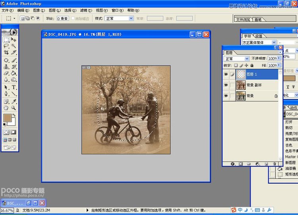The width and height of the screenshot is (298, 215).
Task: Open marquee tool preset picker arrow
Action: [14, 18]
